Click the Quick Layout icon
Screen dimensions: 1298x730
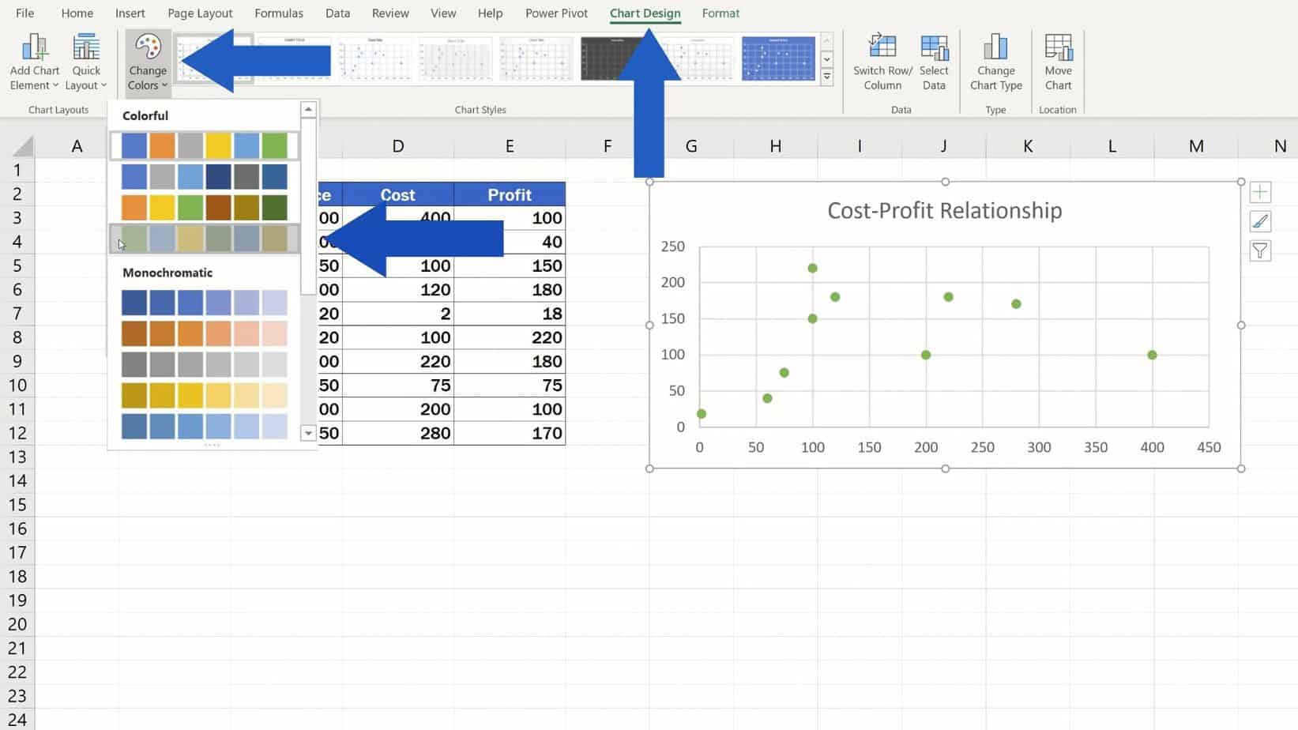coord(85,47)
